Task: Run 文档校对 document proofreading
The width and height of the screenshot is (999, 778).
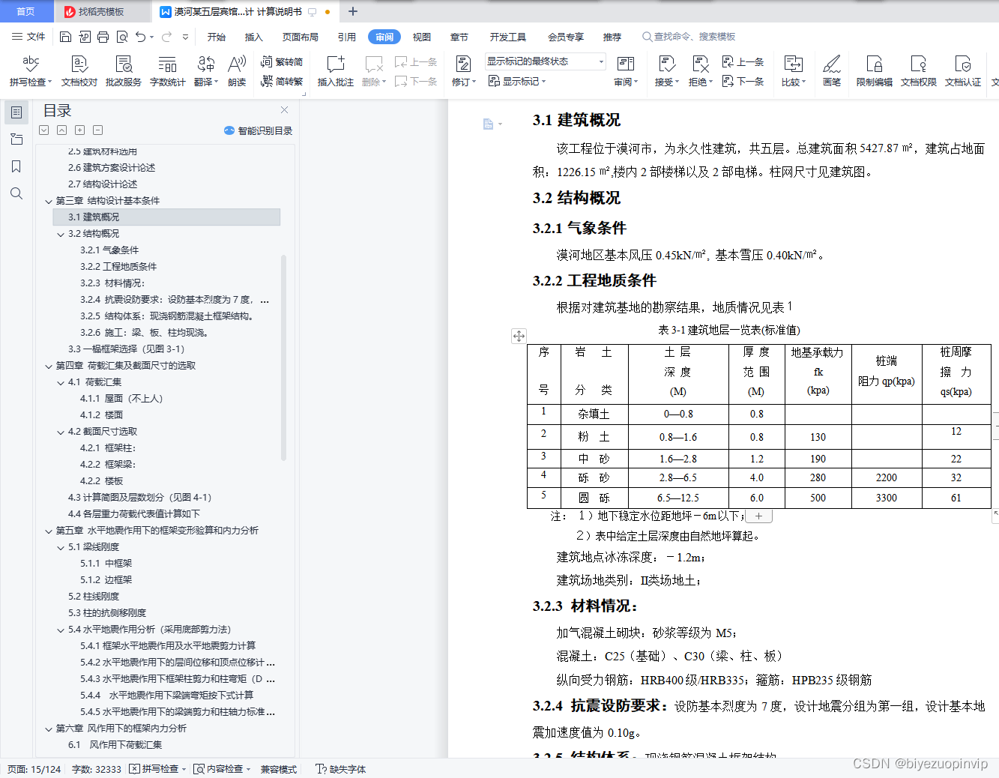Action: point(79,71)
